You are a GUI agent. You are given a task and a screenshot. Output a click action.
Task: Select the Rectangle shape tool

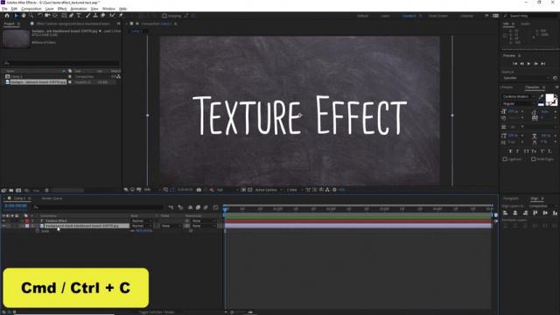point(64,16)
